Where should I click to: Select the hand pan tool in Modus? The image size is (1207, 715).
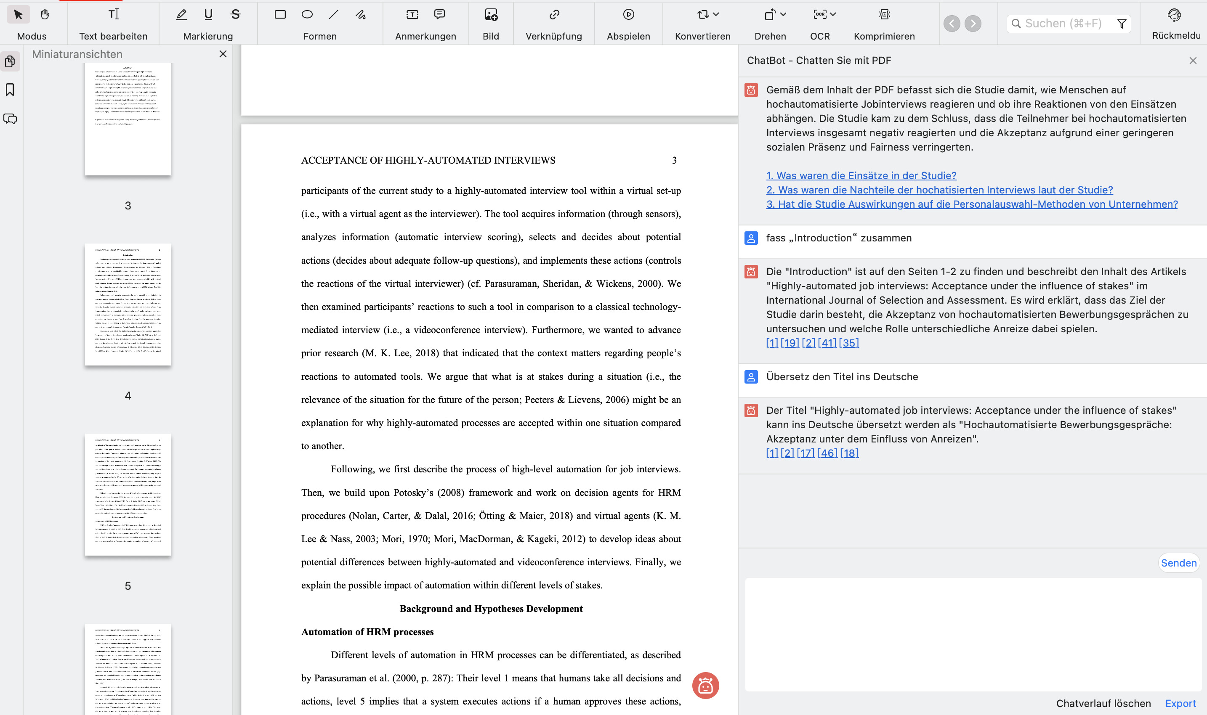(45, 14)
